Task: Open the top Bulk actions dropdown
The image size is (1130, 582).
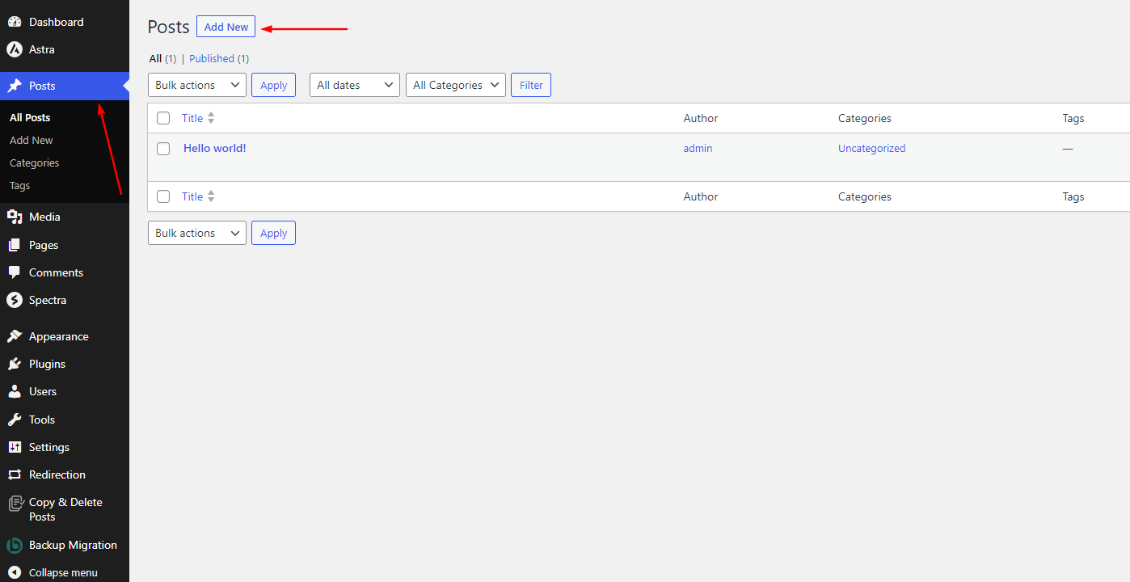Action: 197,85
